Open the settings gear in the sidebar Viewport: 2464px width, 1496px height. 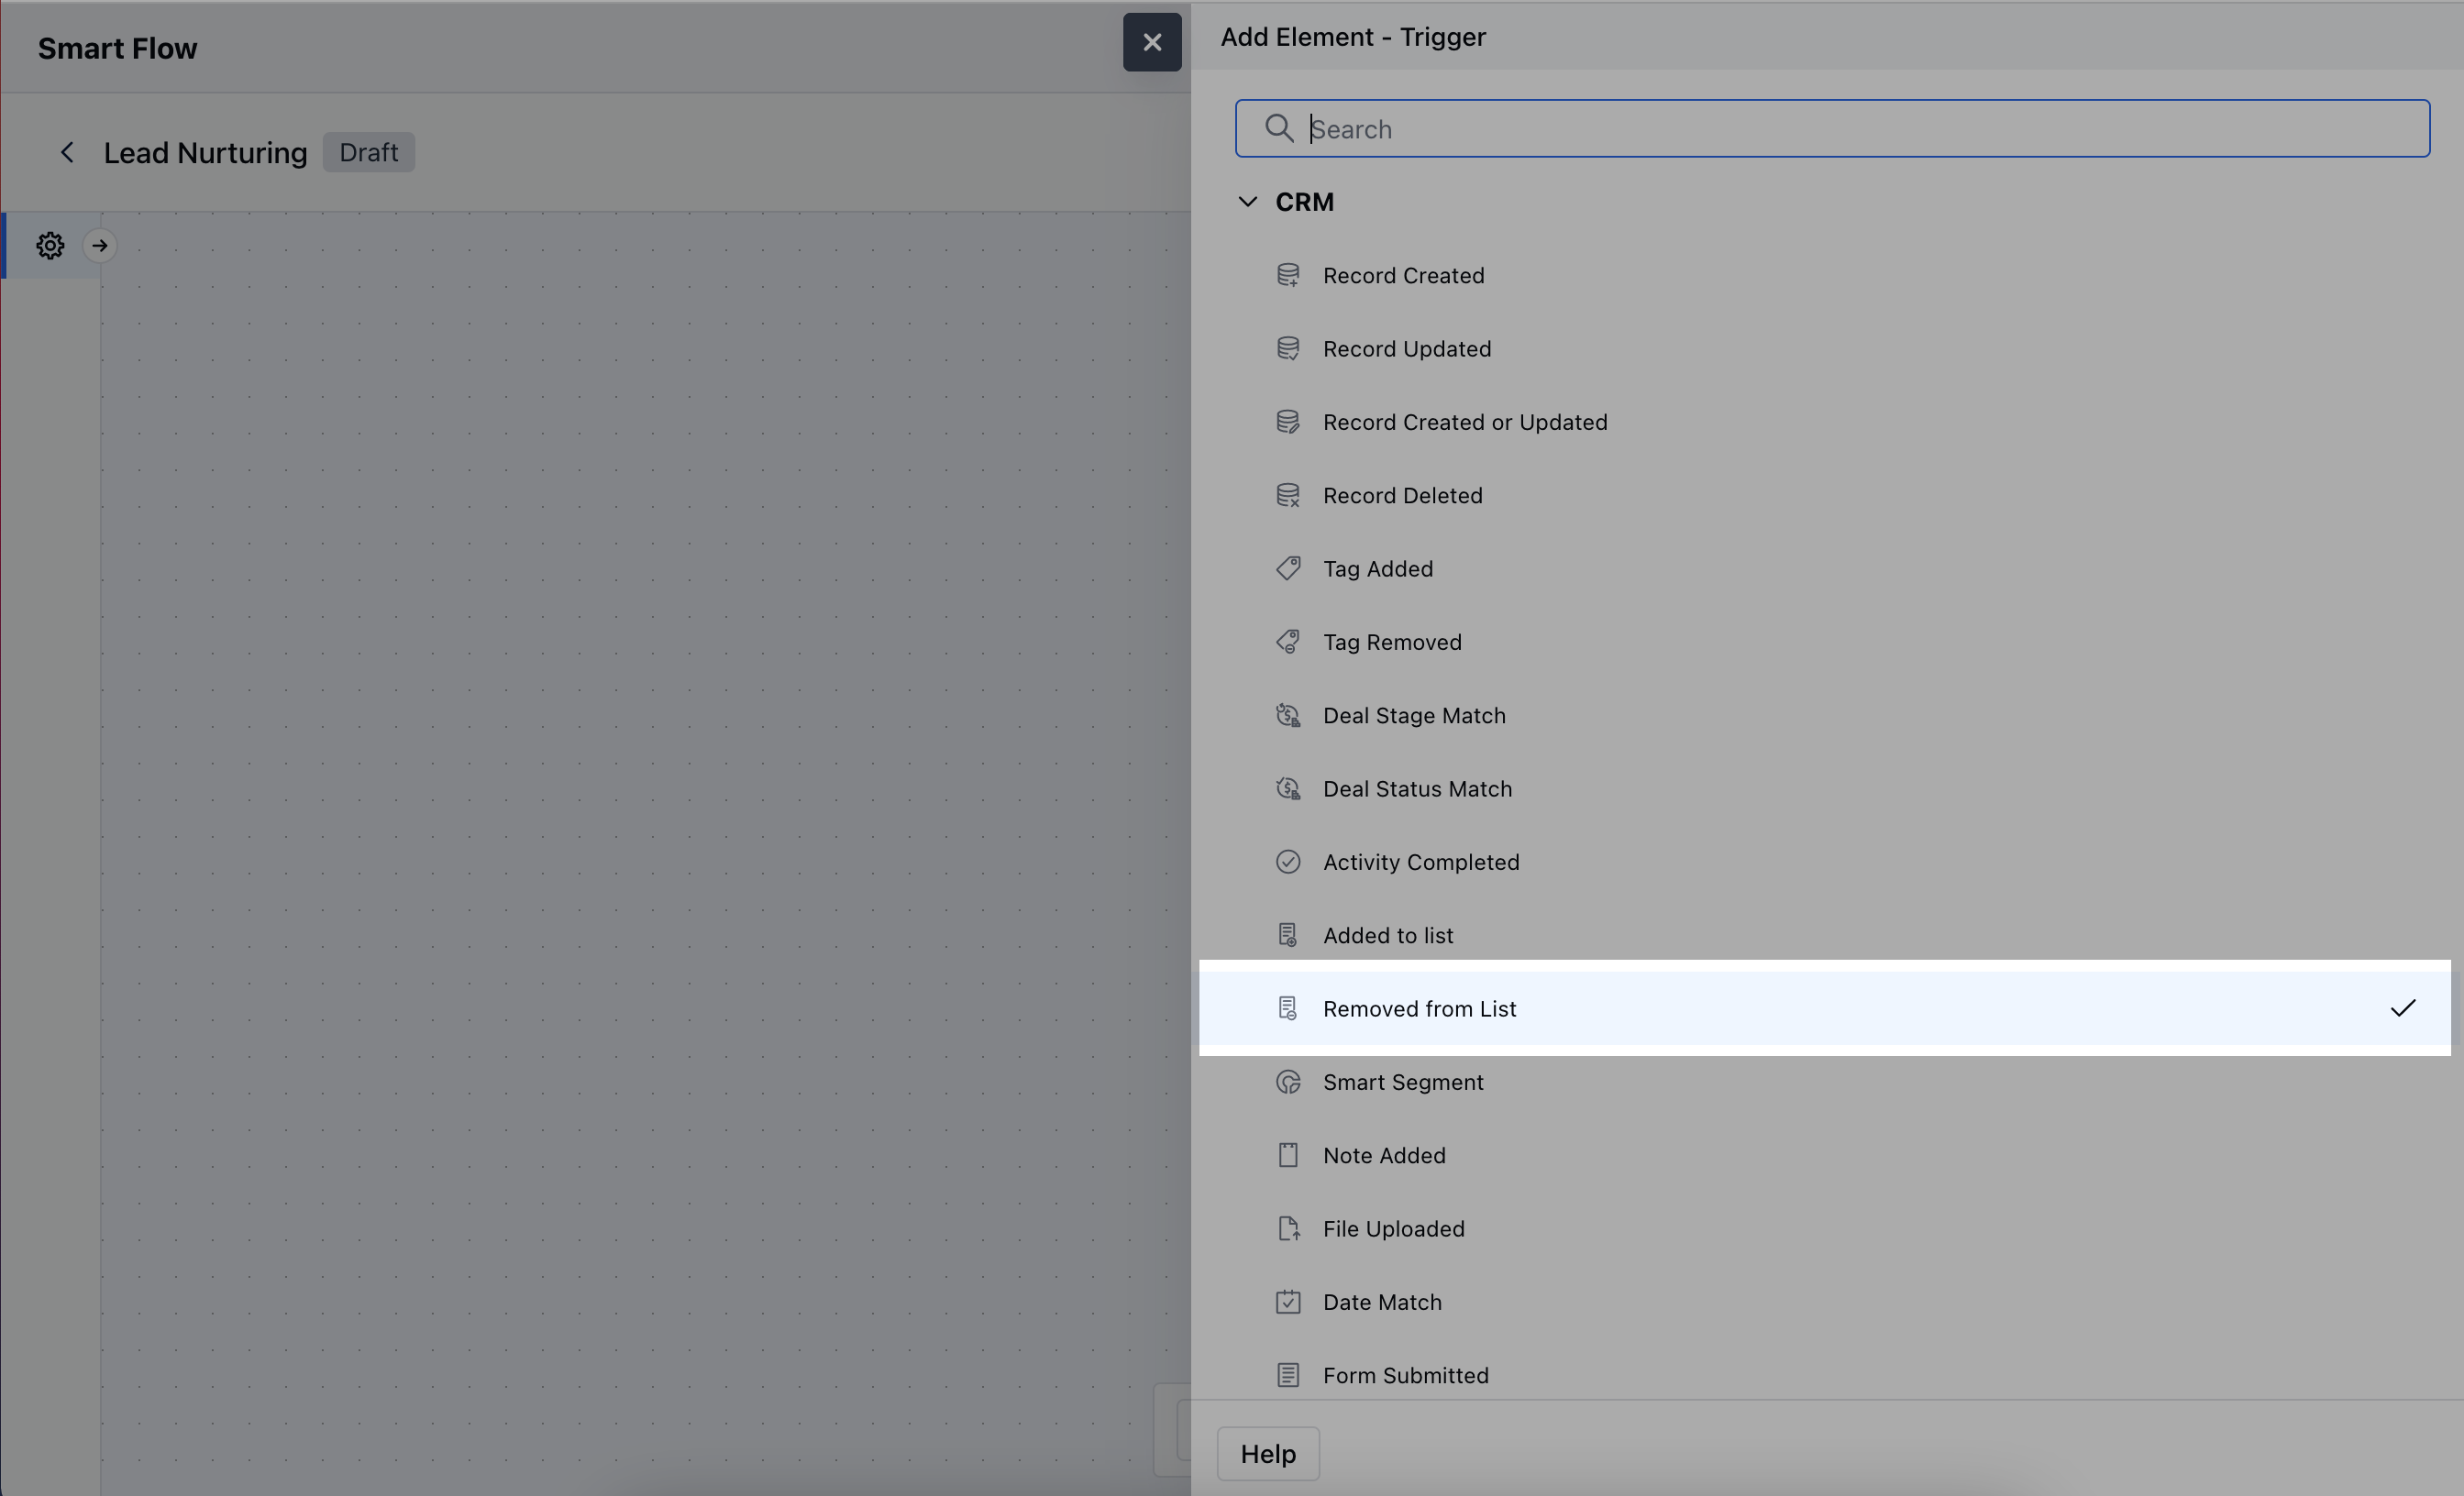tap(50, 246)
